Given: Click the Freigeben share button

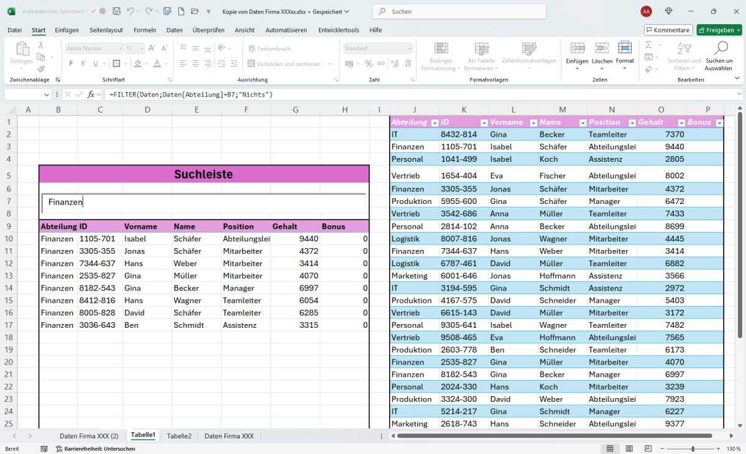Looking at the screenshot, I should coord(719,30).
